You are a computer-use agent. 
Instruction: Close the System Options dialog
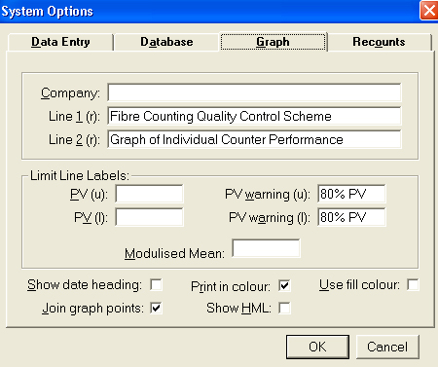pyautogui.click(x=429, y=11)
